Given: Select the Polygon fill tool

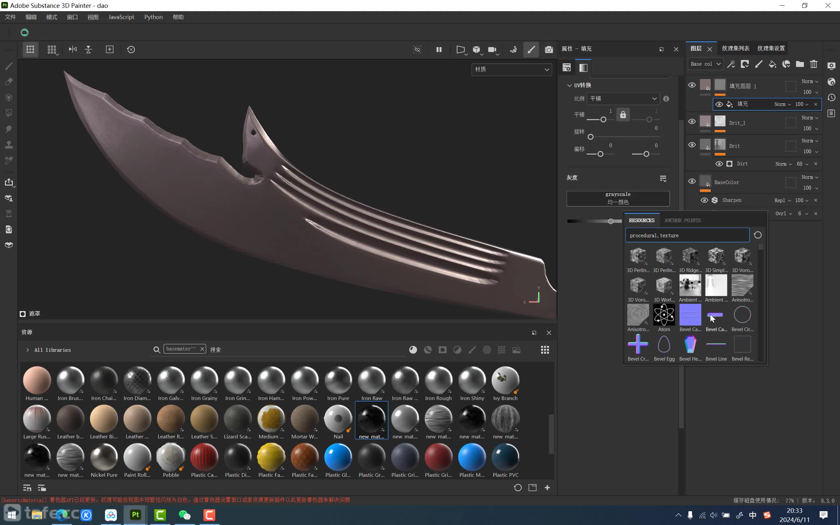Looking at the screenshot, I should point(9,113).
